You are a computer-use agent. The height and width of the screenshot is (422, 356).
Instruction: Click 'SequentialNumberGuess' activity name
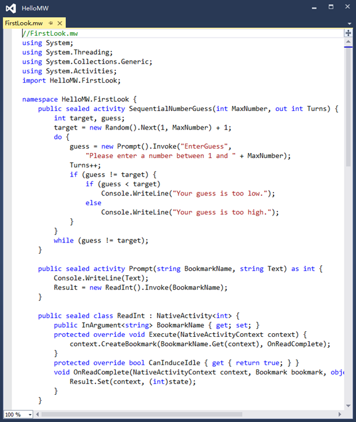tap(171, 109)
